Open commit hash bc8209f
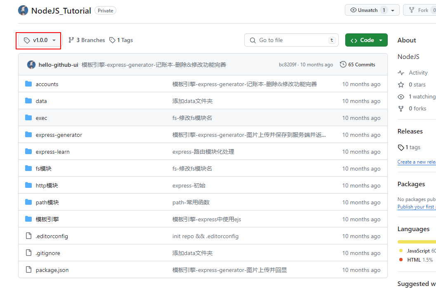The width and height of the screenshot is (436, 288). [288, 65]
